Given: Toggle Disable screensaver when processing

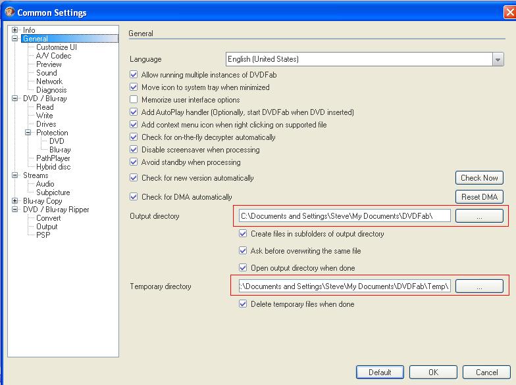Looking at the screenshot, I should coord(134,150).
